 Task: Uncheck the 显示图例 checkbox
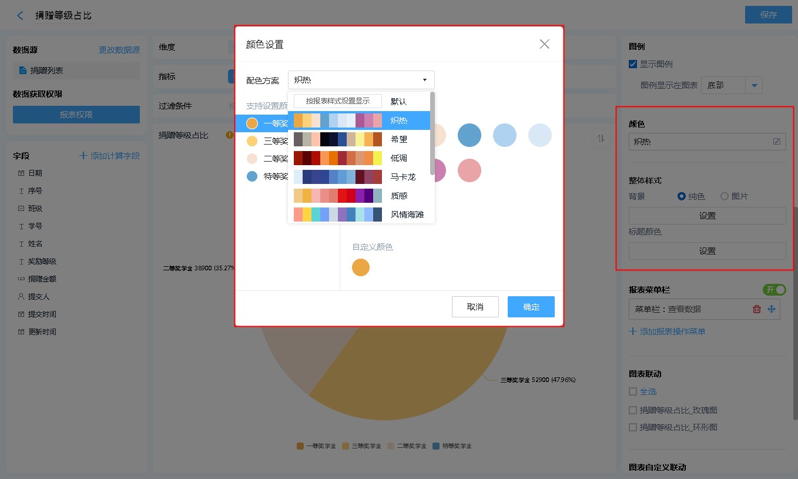633,64
